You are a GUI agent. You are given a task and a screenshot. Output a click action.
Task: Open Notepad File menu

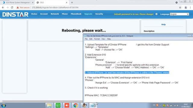point(86,39)
